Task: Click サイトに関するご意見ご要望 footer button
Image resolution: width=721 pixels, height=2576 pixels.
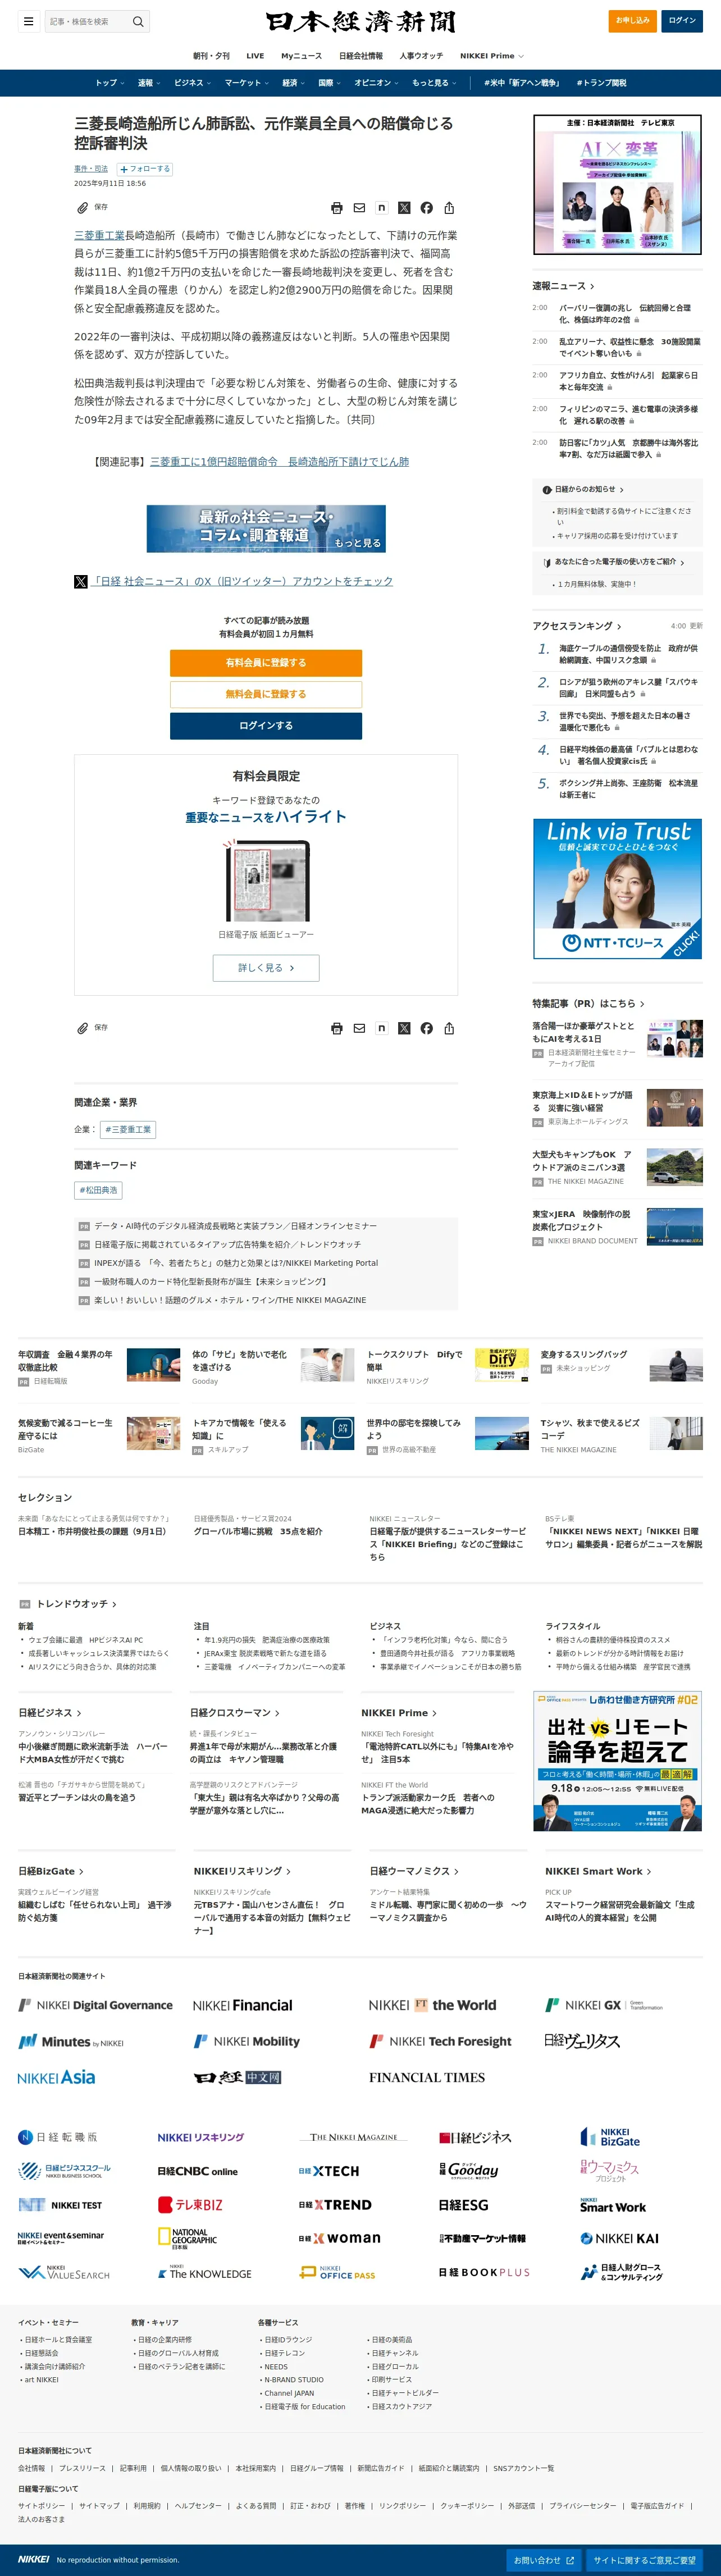Action: point(645,2560)
